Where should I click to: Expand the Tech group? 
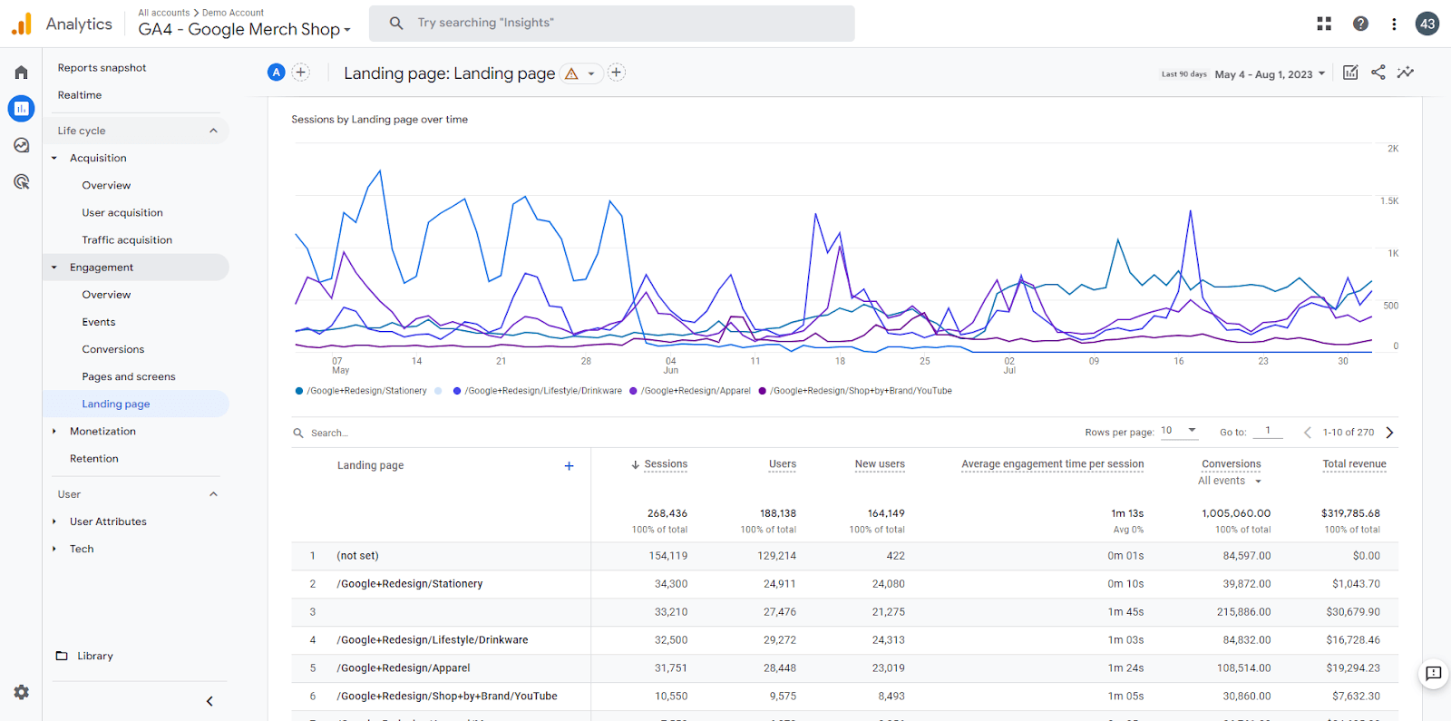[x=54, y=549]
